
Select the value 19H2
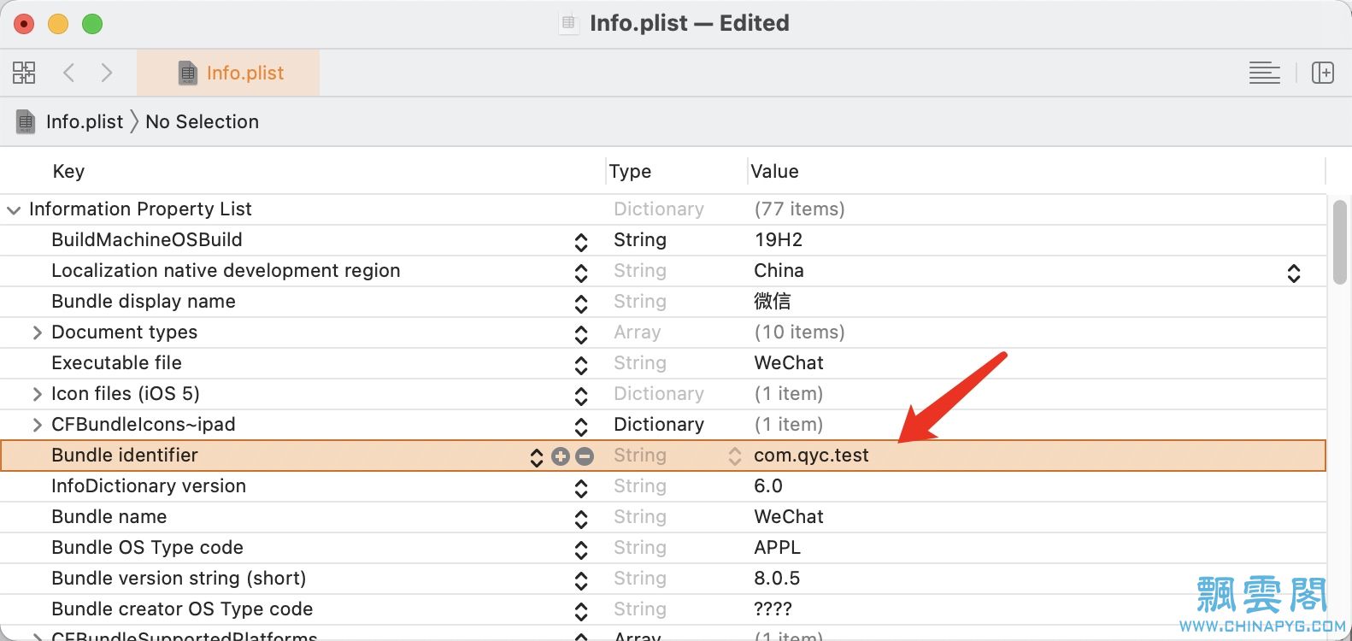click(778, 240)
